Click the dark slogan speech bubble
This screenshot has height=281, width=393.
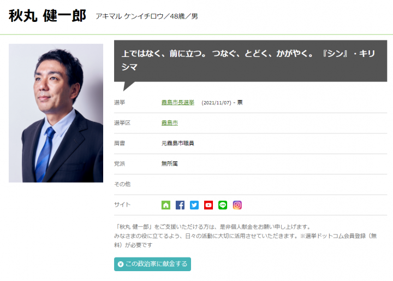click(251, 61)
